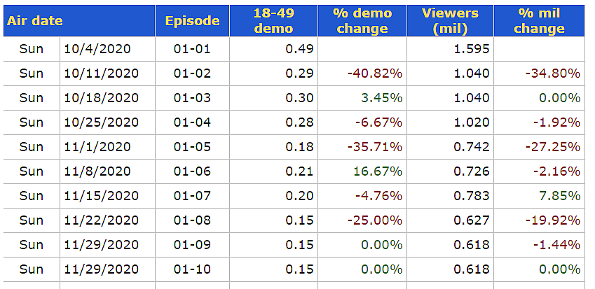Click episode 01-10 cell
The height and width of the screenshot is (289, 595).
click(192, 269)
